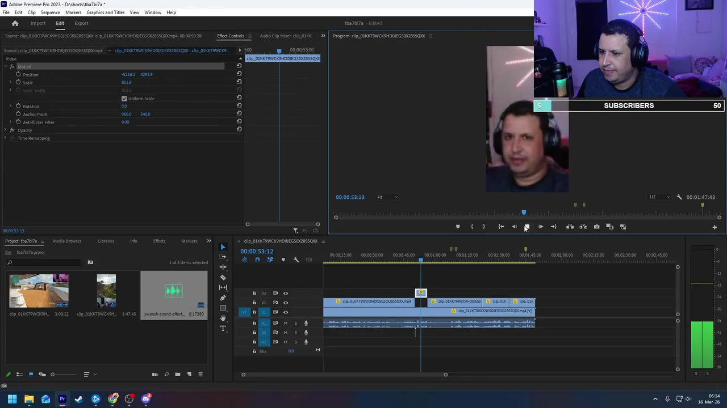Click the Extract button in Program monitor

[583, 227]
